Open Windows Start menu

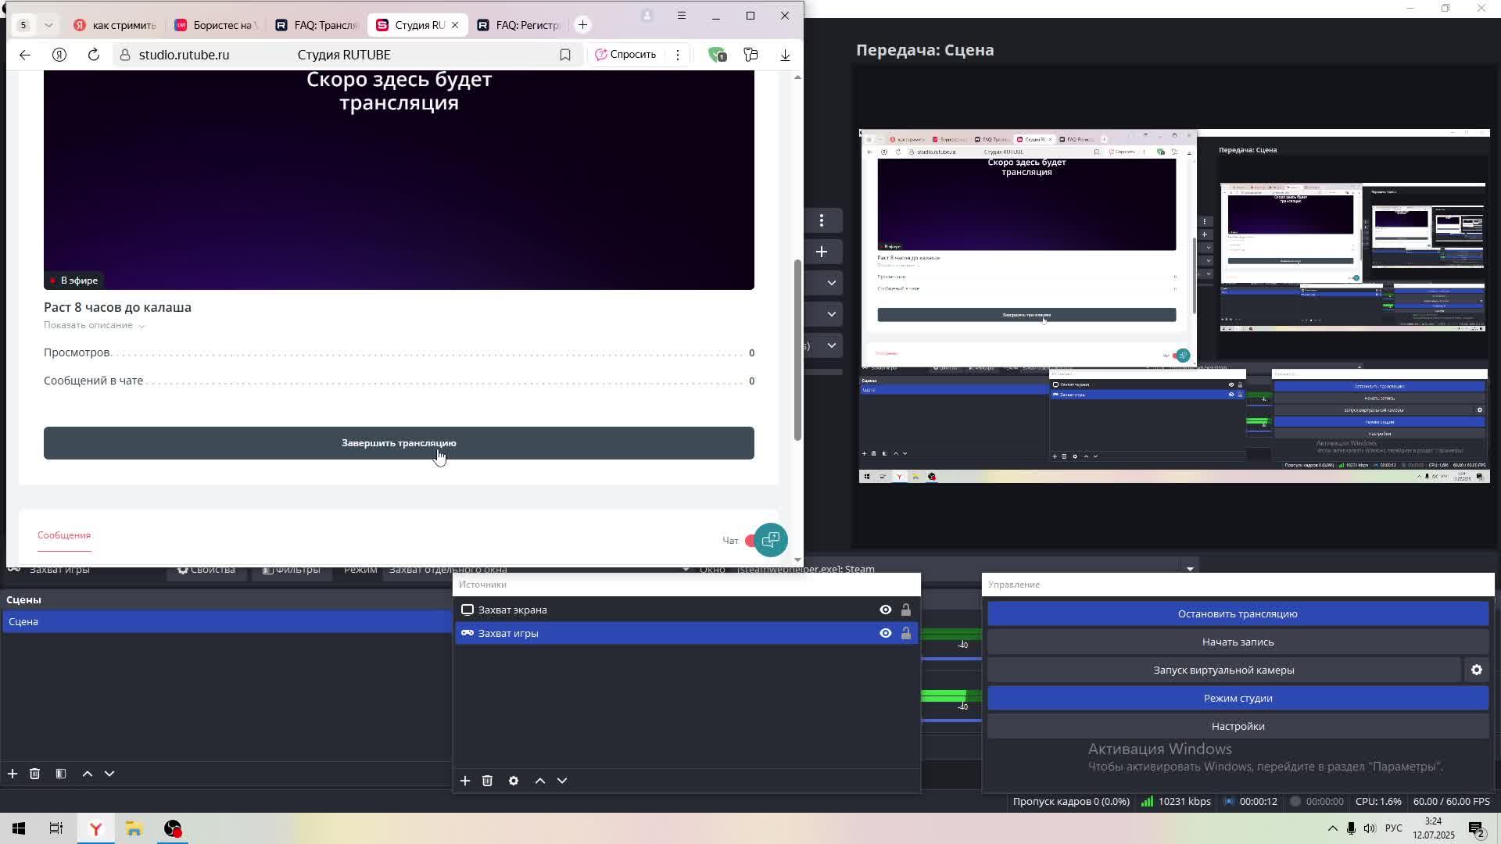click(19, 828)
